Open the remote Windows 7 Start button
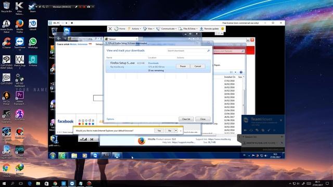 point(53,155)
